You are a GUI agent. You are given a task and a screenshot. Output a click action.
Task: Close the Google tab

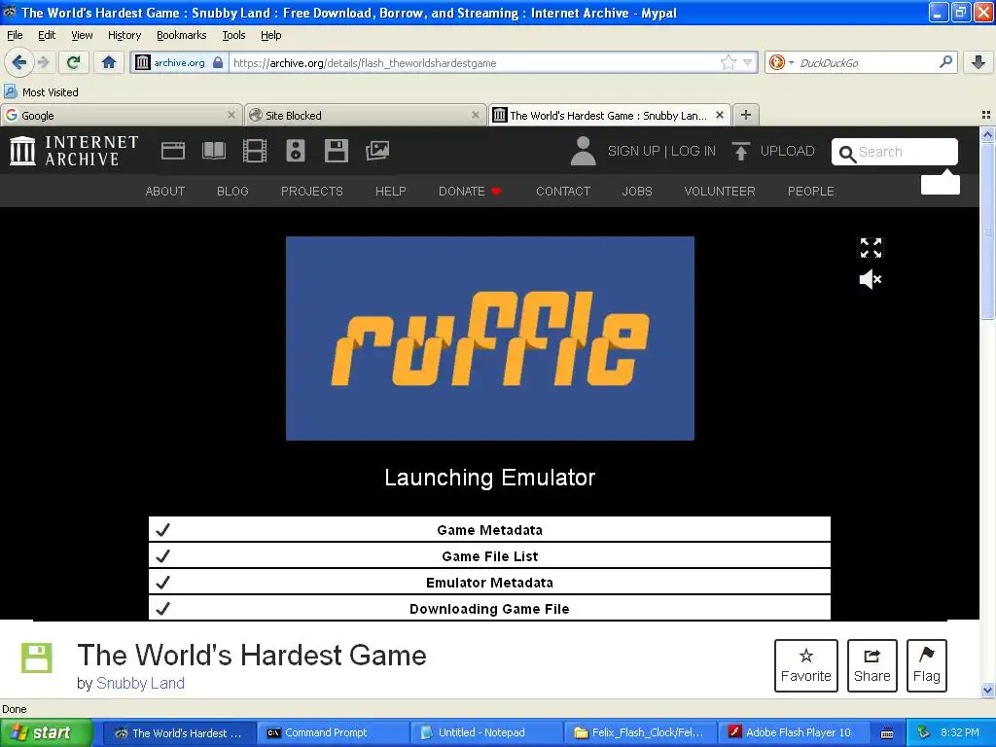point(231,115)
